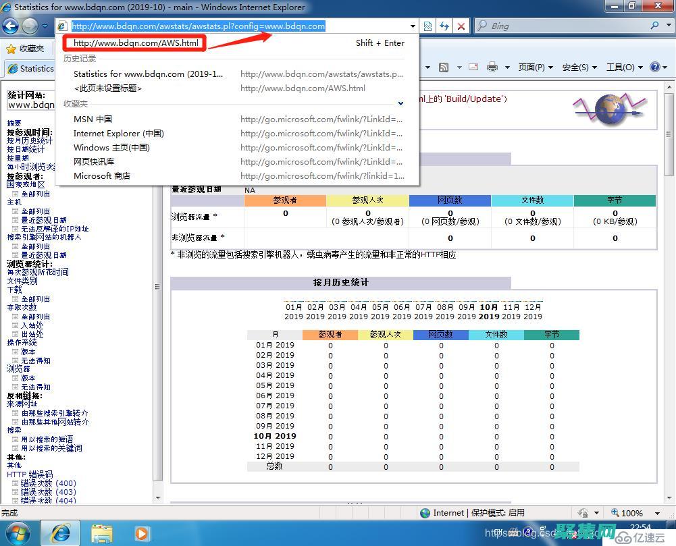Click the Favorites star icon
676x546 pixels.
11,48
